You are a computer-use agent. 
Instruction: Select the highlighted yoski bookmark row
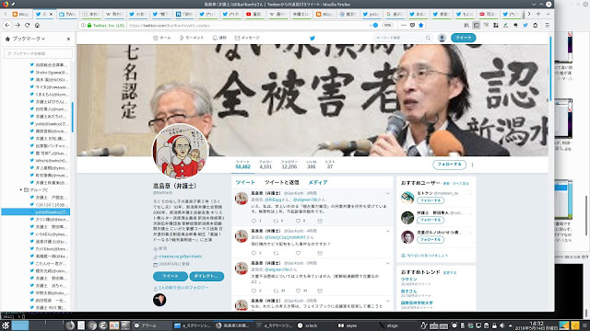36,212
